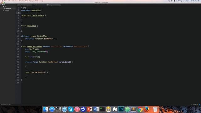The image size is (201, 113).
Task: Open Spotlight search in the menu bar
Action: [196, 1]
